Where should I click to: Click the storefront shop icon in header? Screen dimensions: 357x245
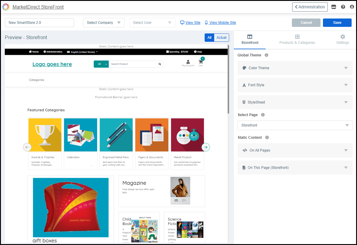click(334, 7)
